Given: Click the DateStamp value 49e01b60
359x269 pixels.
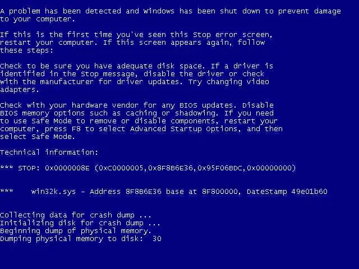Looking at the screenshot, I should point(309,192).
